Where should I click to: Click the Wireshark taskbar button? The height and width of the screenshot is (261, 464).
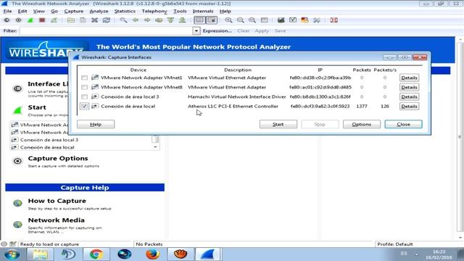[x=208, y=254]
